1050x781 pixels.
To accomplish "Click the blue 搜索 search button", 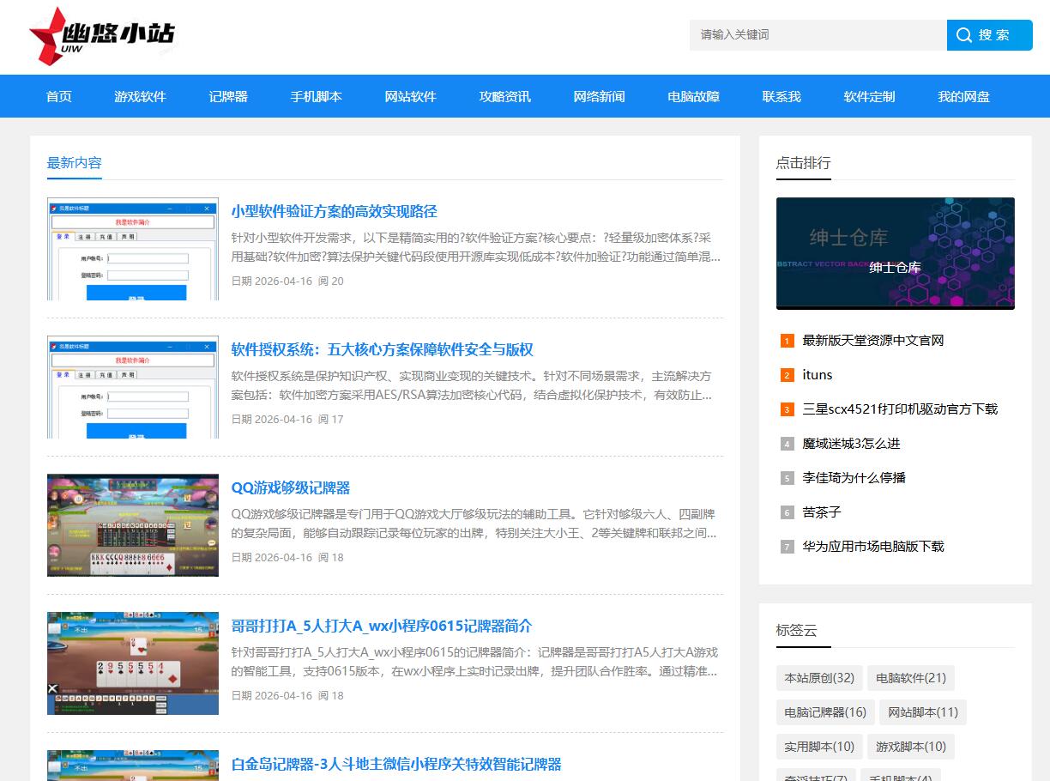I will (x=989, y=35).
